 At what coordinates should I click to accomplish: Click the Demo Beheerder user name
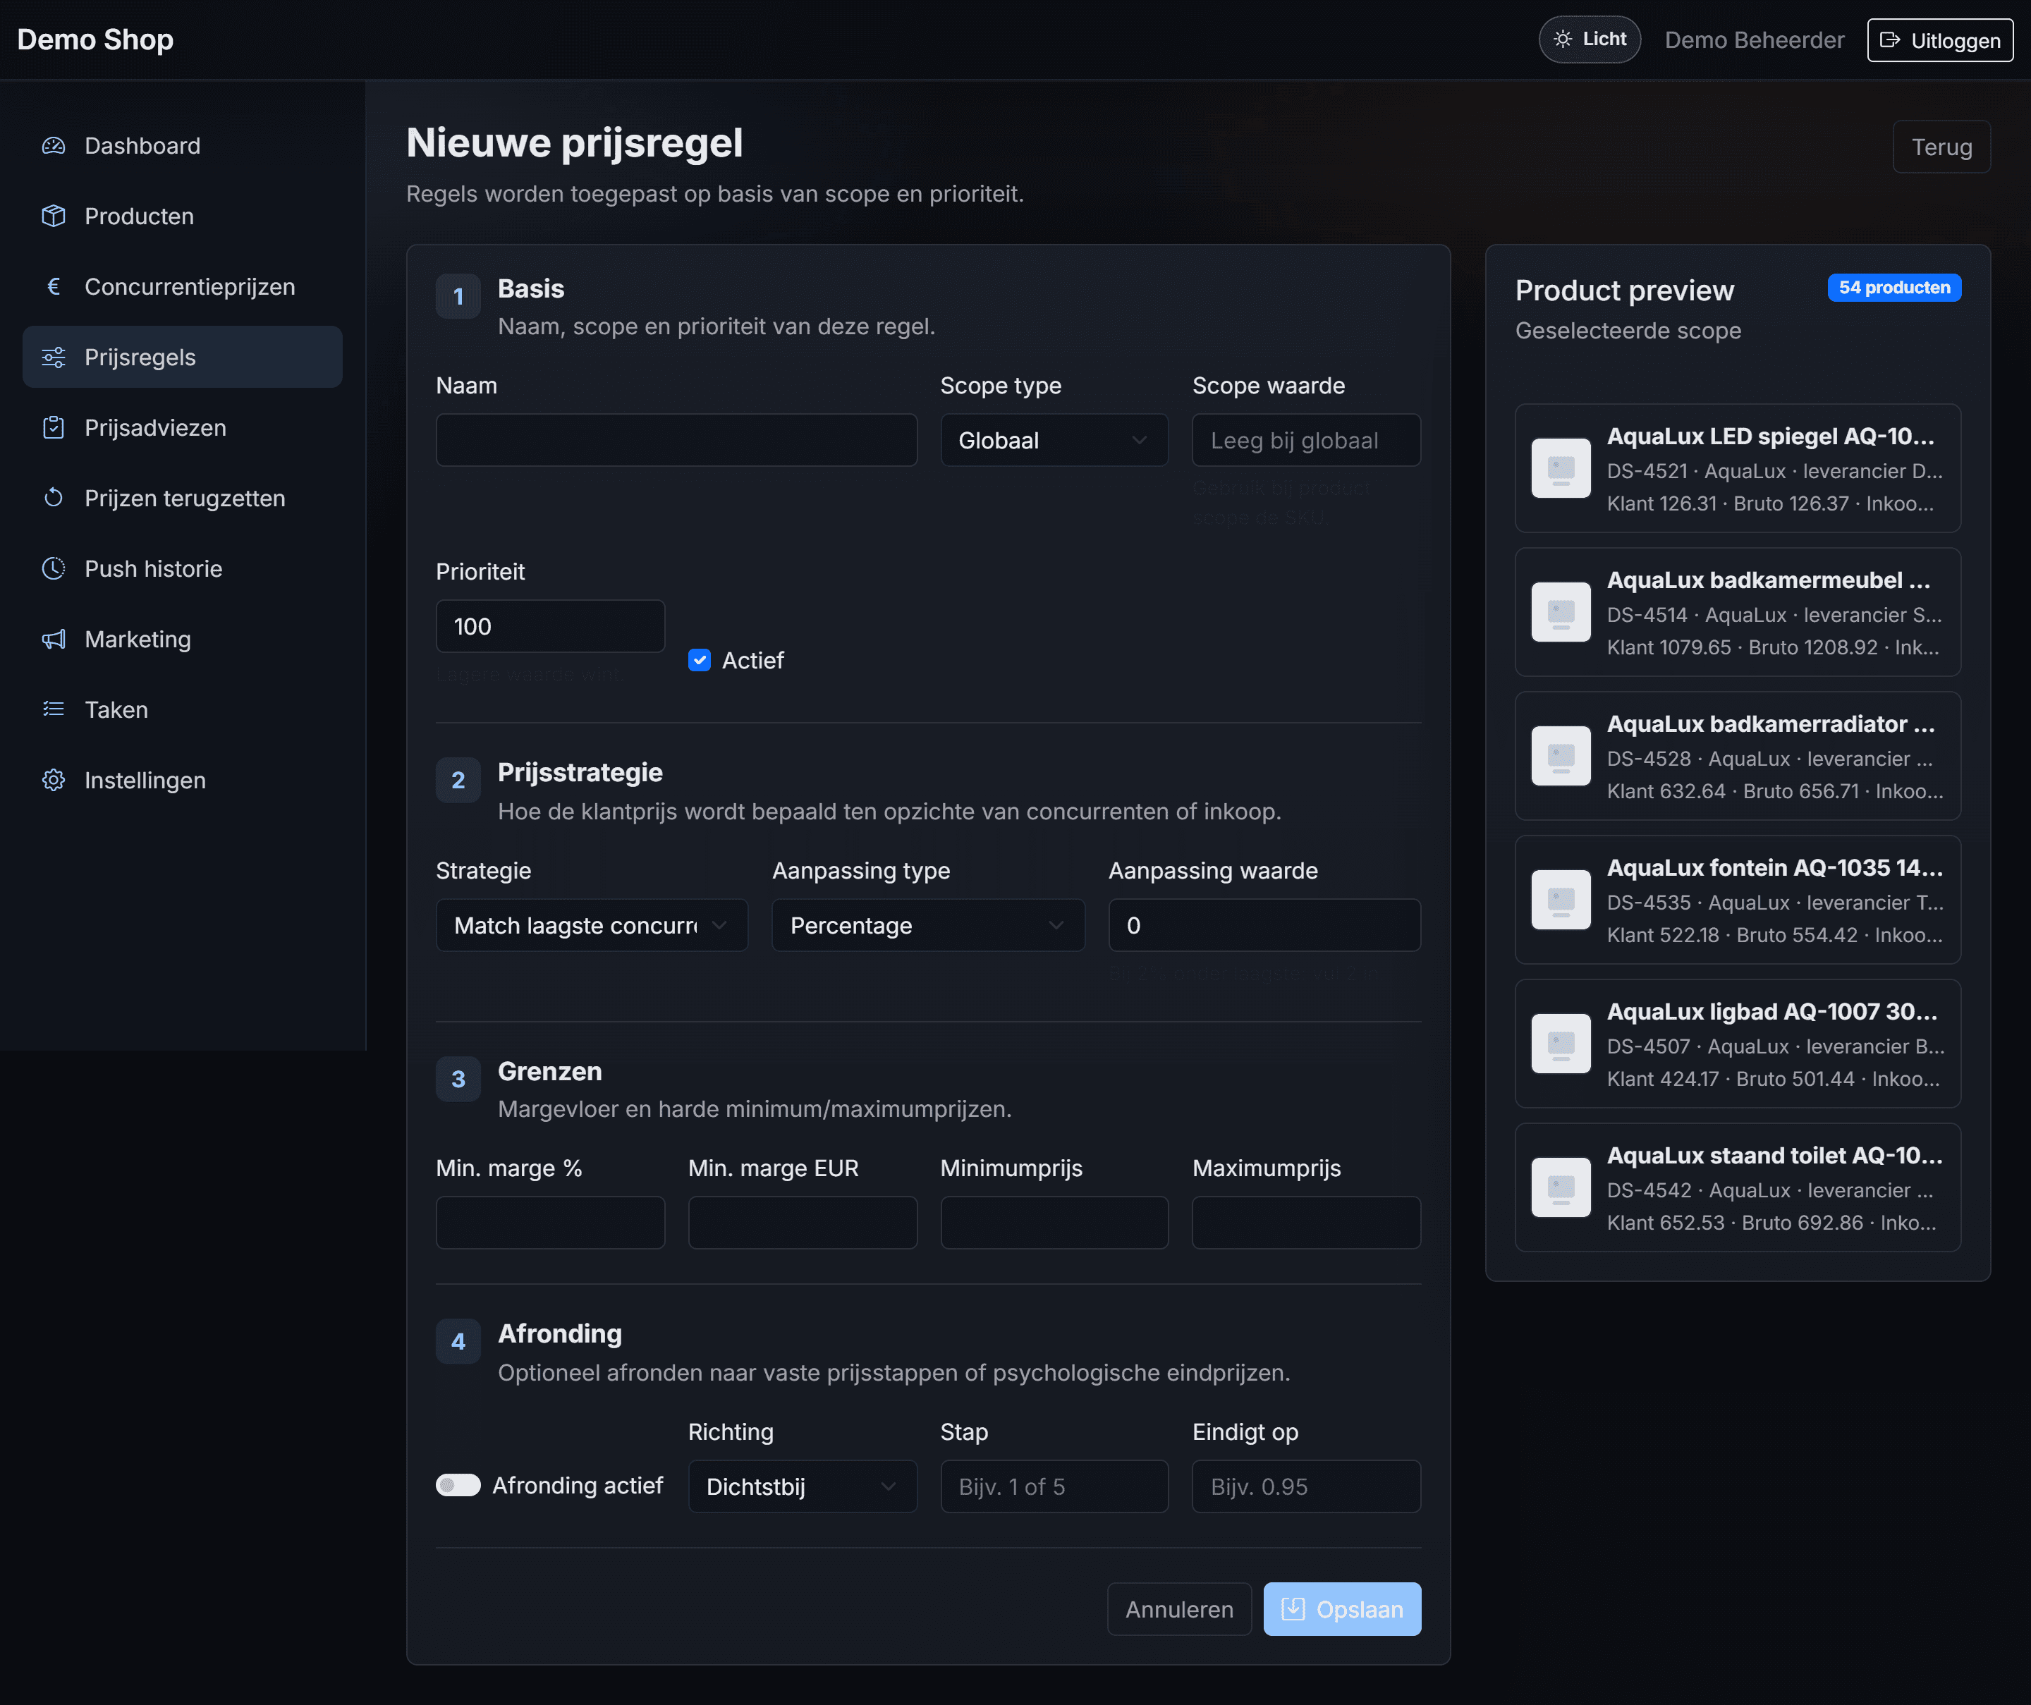(1755, 41)
